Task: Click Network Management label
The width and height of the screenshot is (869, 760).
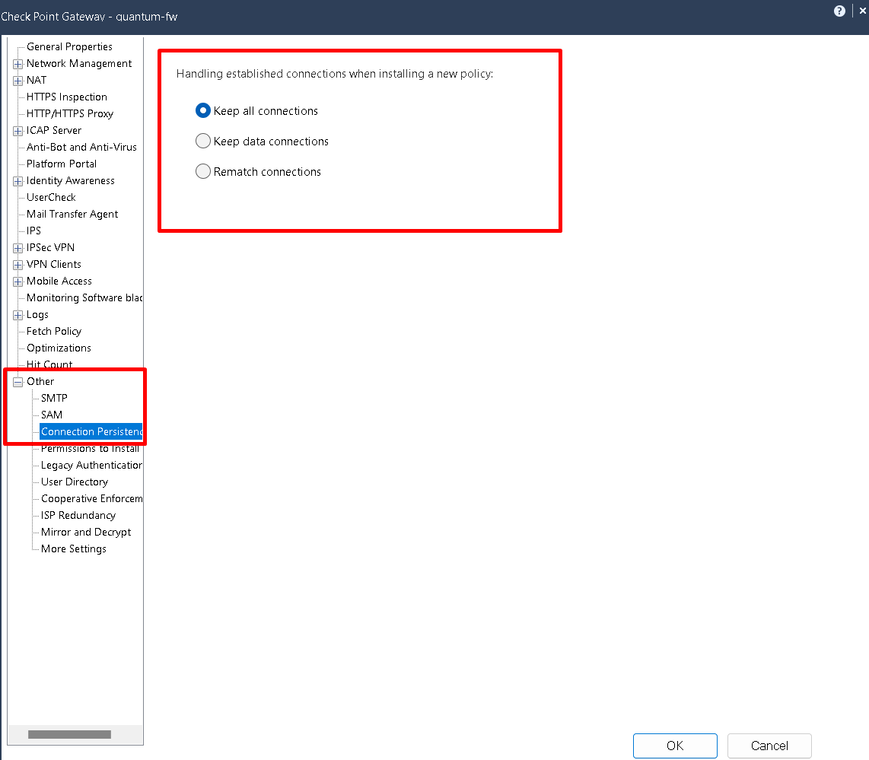Action: pyautogui.click(x=79, y=63)
